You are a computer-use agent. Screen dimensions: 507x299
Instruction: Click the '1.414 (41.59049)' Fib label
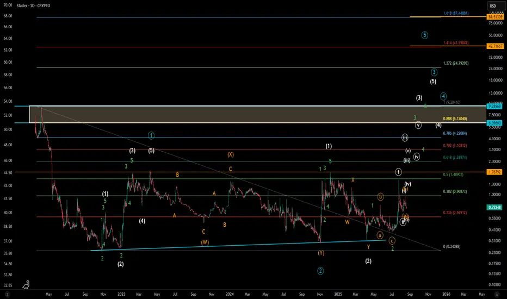pyautogui.click(x=455, y=42)
